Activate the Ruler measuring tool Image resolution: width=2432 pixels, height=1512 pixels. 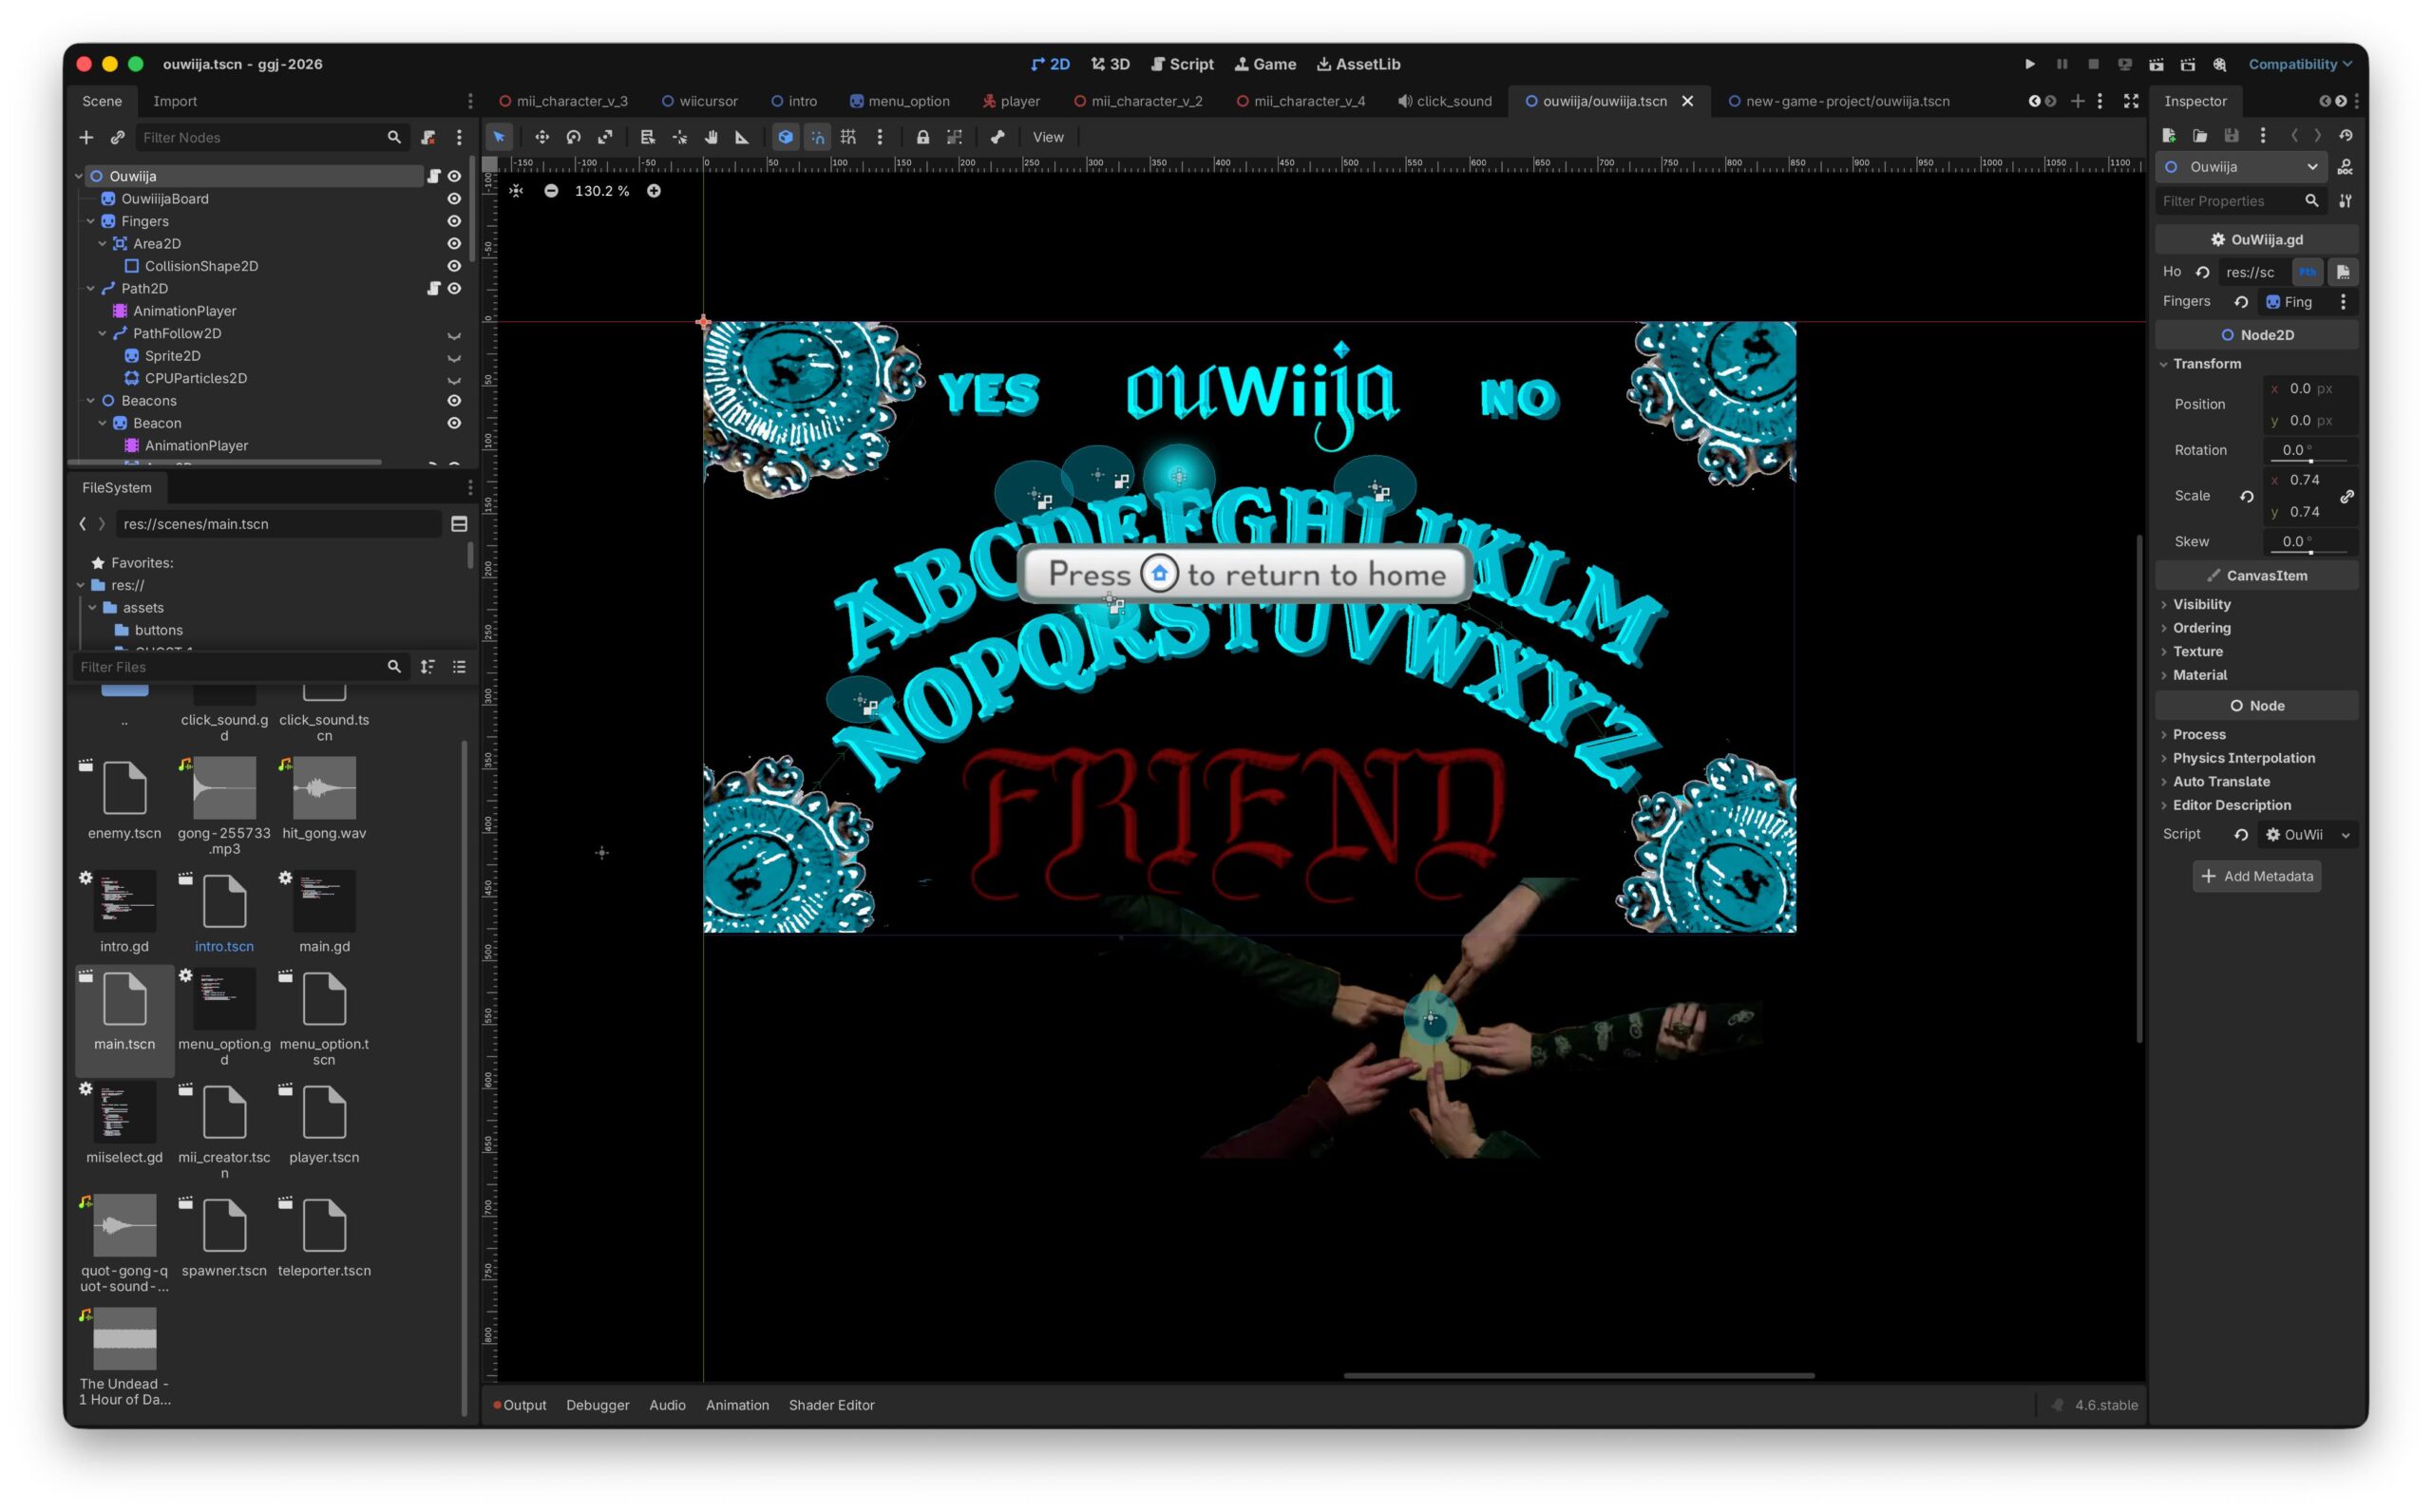(742, 137)
